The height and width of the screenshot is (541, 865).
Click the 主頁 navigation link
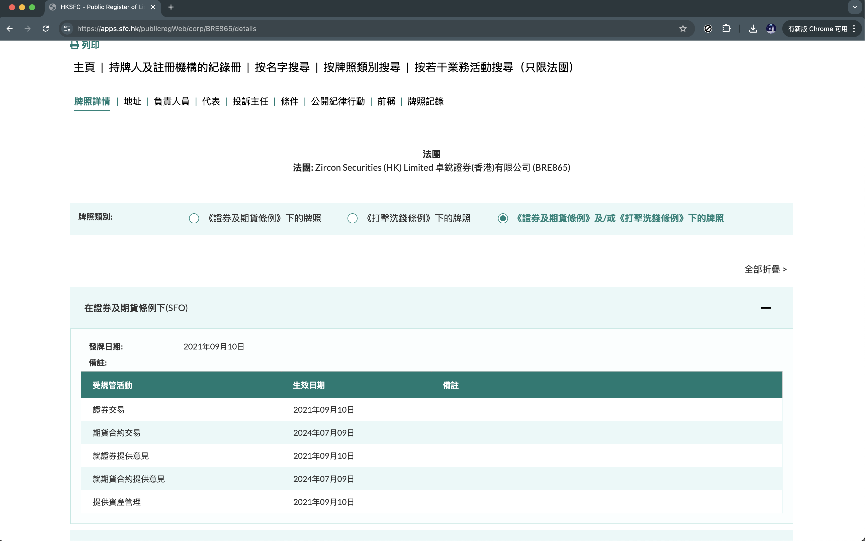[x=84, y=67]
